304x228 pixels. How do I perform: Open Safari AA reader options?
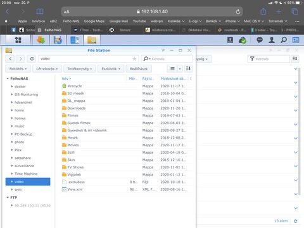click(66, 12)
